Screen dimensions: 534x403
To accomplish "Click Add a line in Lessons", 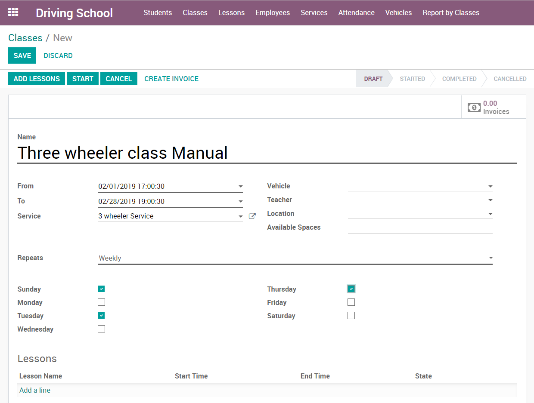I will [35, 390].
